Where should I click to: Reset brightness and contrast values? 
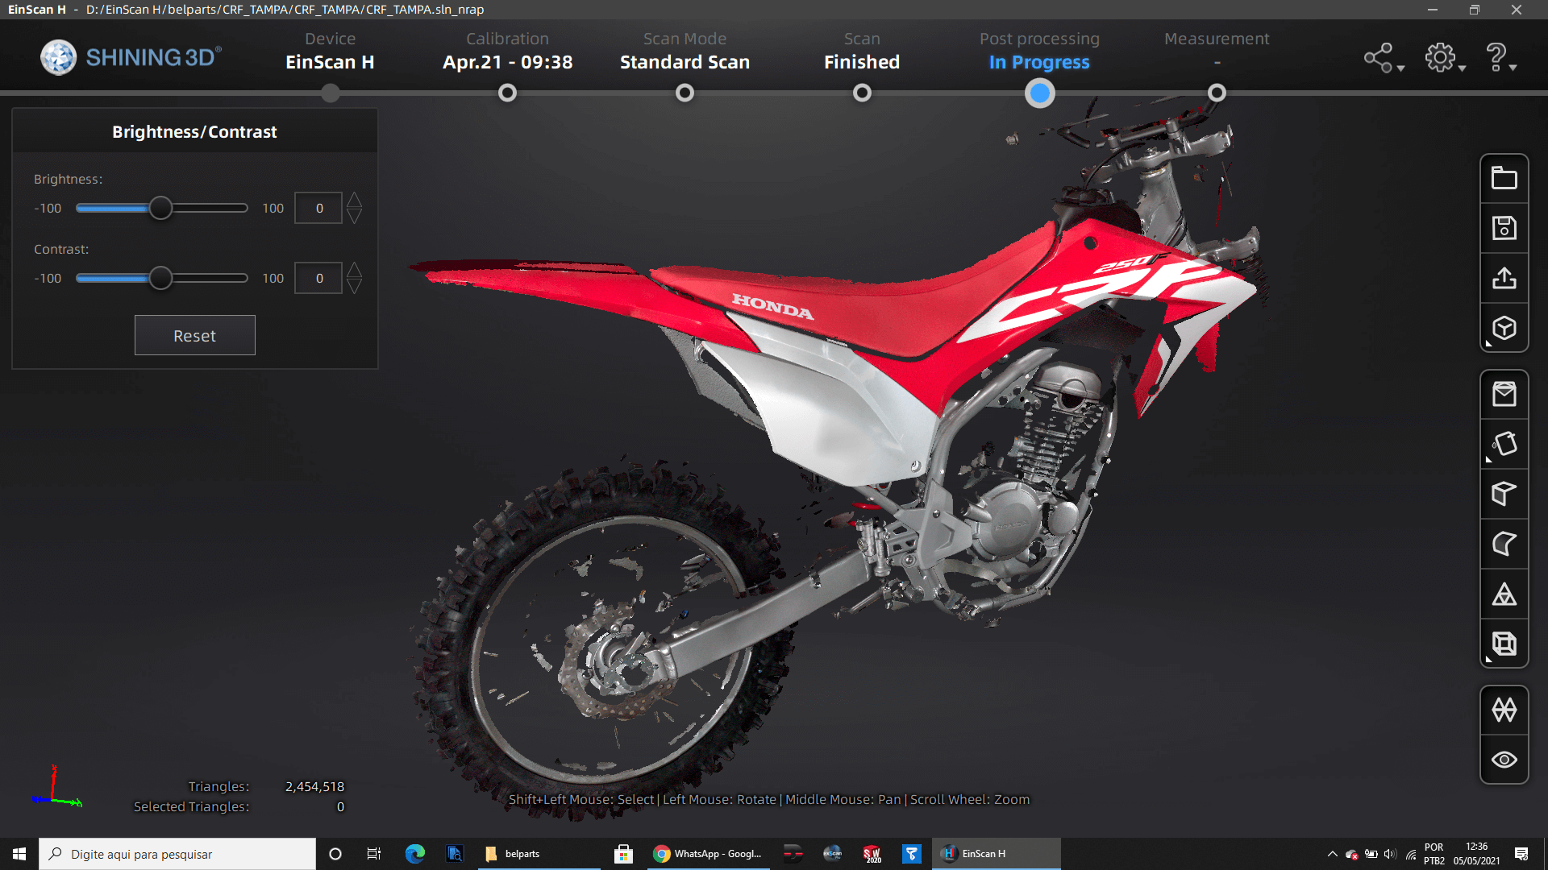(x=194, y=335)
